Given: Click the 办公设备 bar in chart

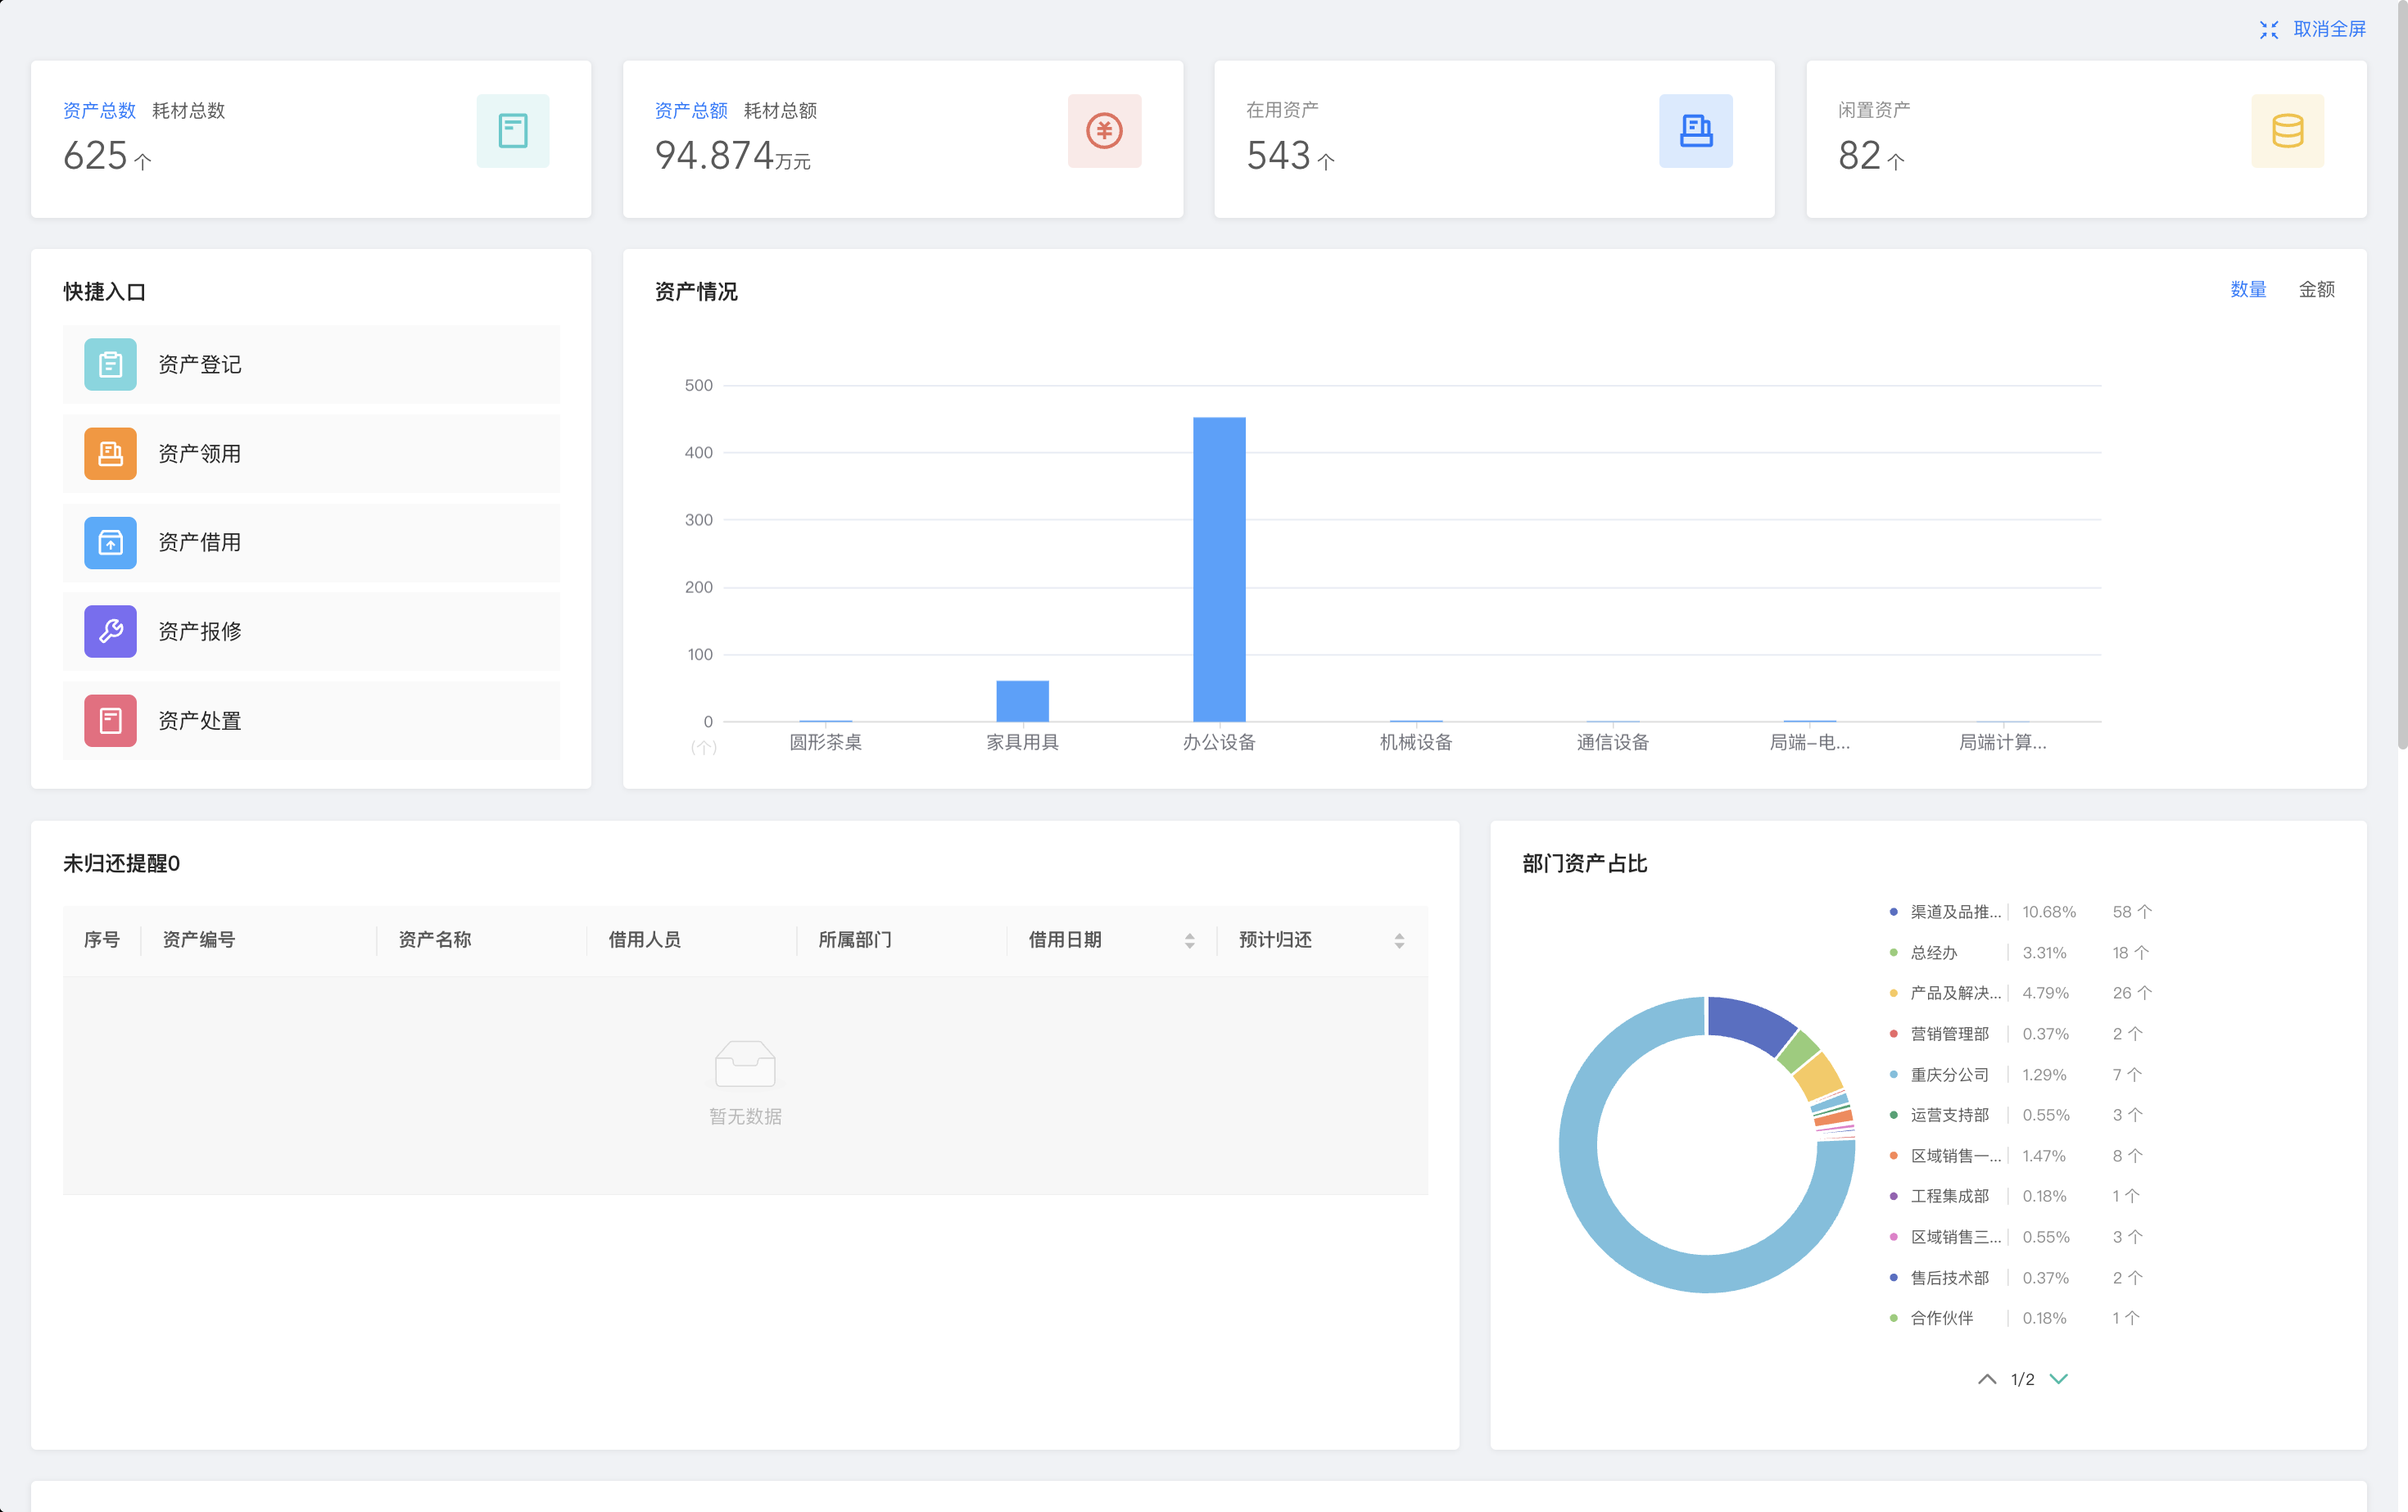Looking at the screenshot, I should [1219, 570].
